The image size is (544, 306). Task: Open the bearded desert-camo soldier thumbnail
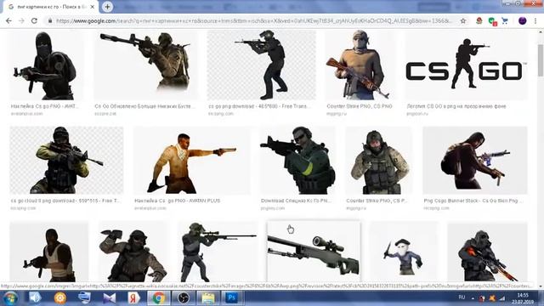tap(378, 161)
